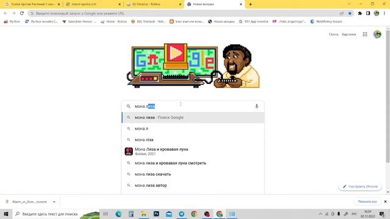The image size is (390, 219).
Task: Dismiss the downloads bar with the X
Action: point(385,201)
